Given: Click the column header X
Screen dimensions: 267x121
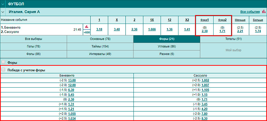Looking at the screenshot, I should coord(117,20).
